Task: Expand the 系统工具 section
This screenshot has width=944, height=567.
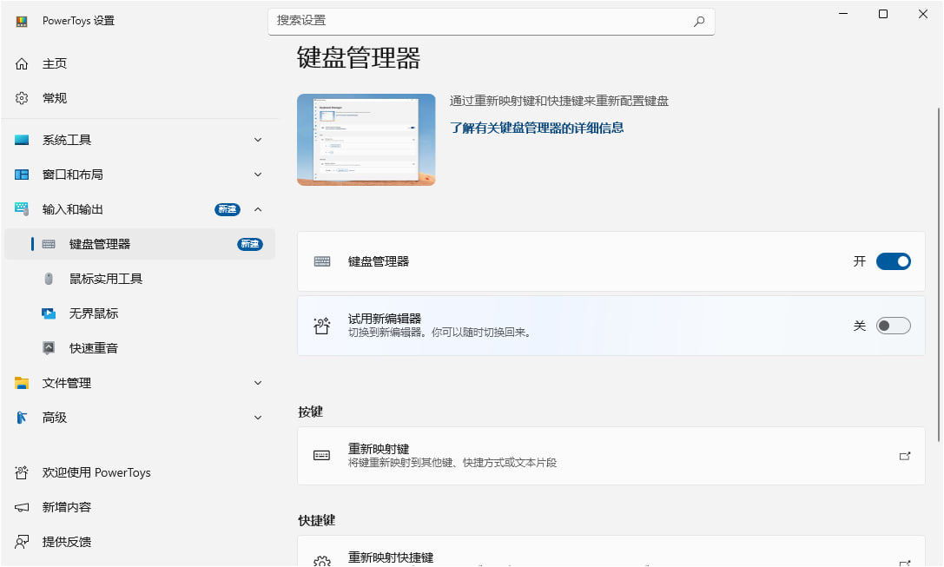Action: pyautogui.click(x=258, y=140)
